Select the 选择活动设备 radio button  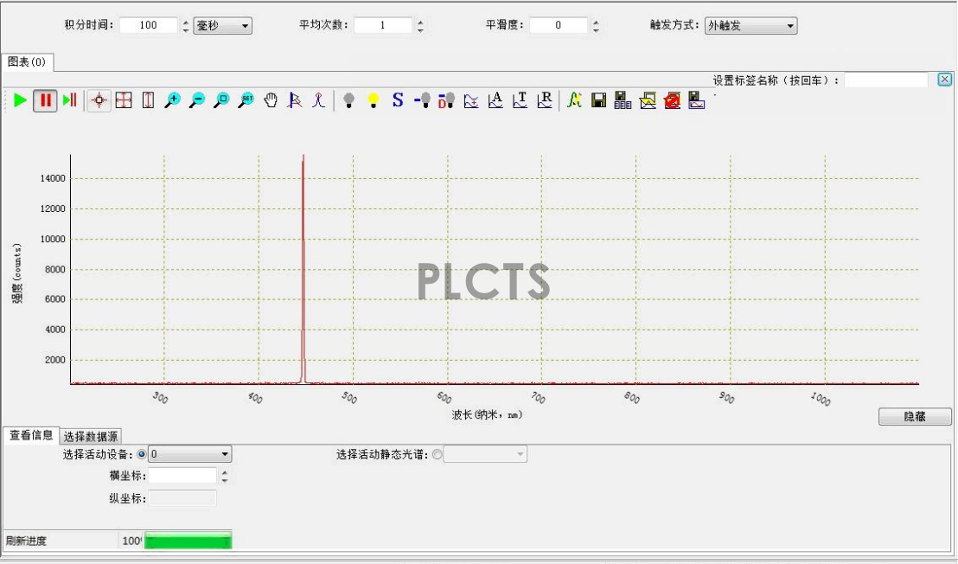pos(142,454)
